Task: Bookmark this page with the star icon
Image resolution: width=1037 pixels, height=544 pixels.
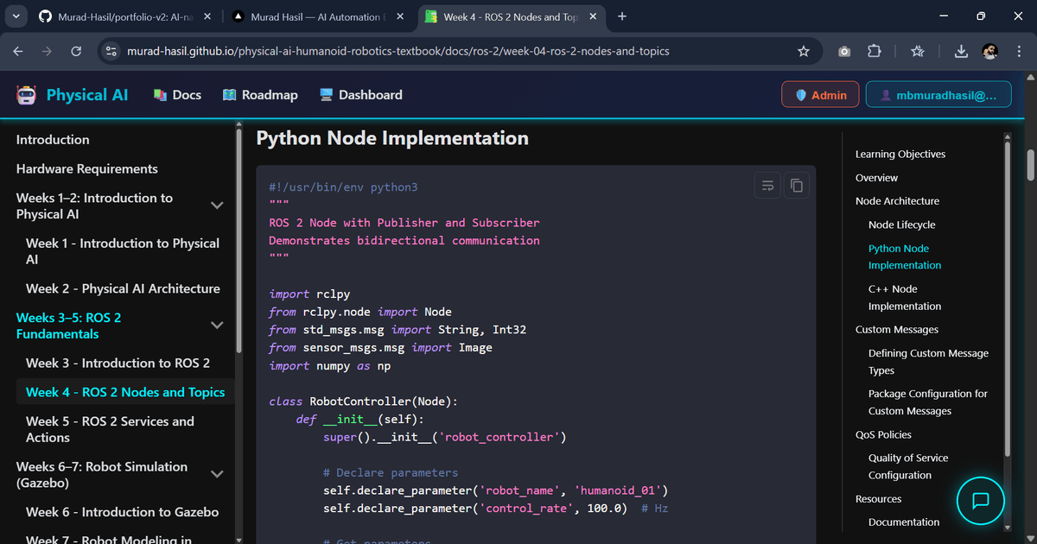Action: click(804, 51)
